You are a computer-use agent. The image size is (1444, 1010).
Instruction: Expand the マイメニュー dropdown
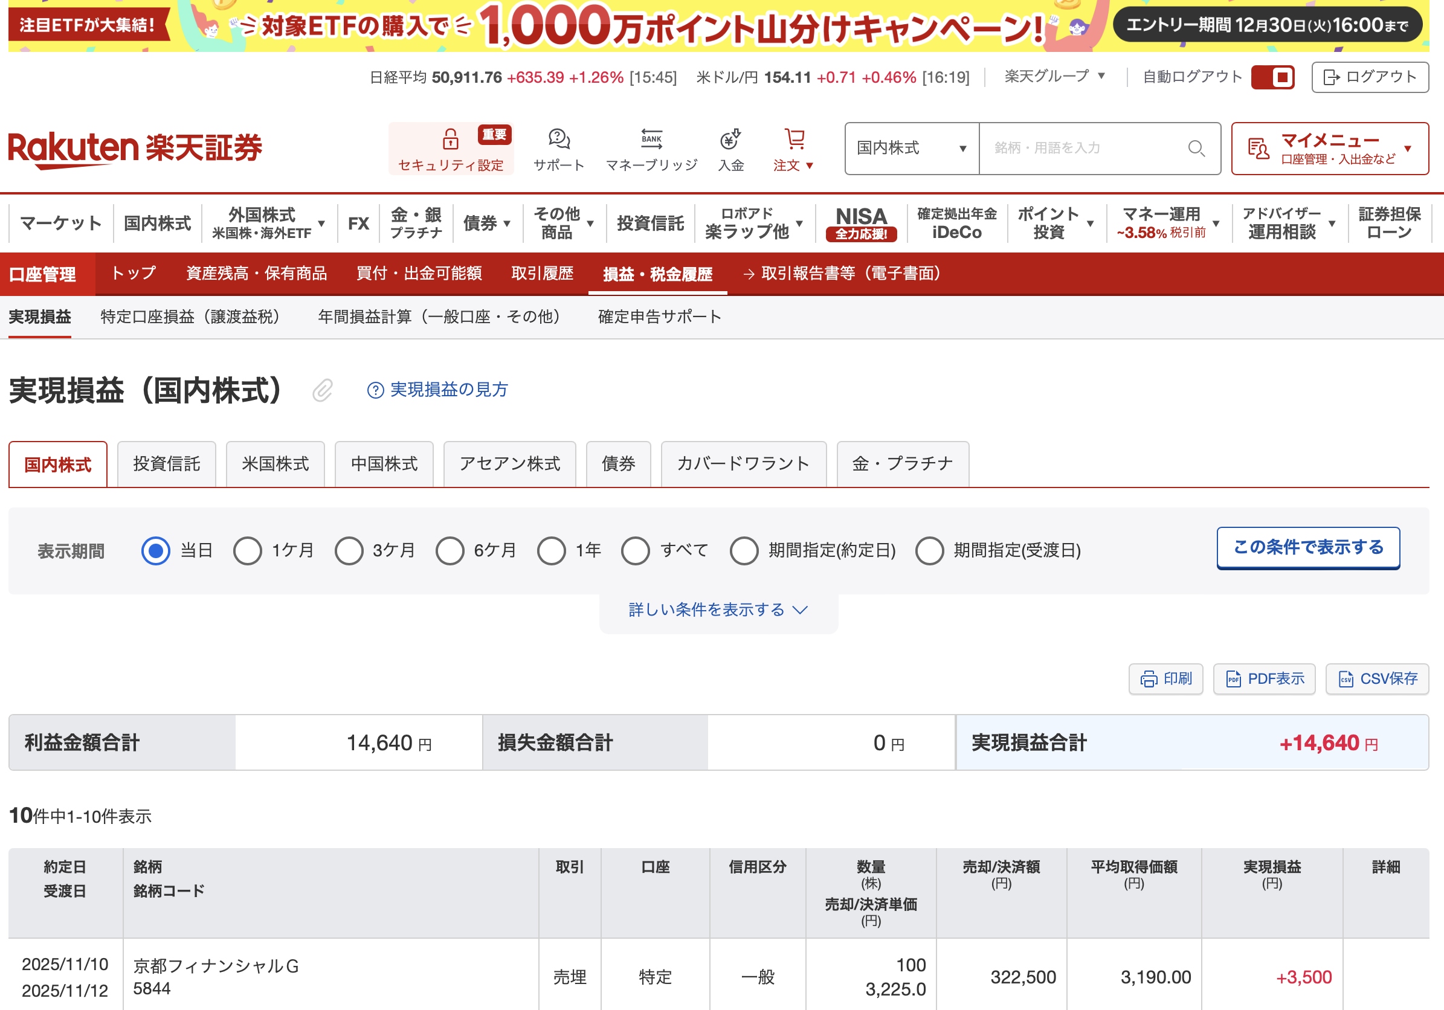coord(1330,149)
